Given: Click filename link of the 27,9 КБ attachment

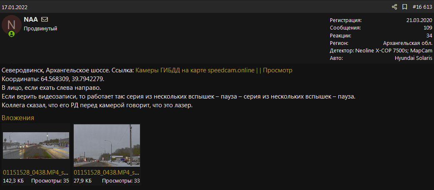Looking at the screenshot, I should [107, 173].
